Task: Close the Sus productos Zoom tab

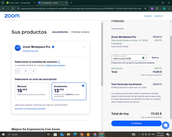Action: [x=66, y=3]
